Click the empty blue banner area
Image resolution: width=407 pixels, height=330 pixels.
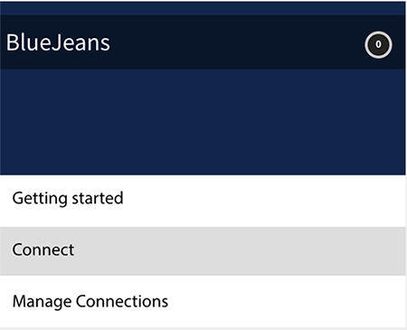pos(203,122)
